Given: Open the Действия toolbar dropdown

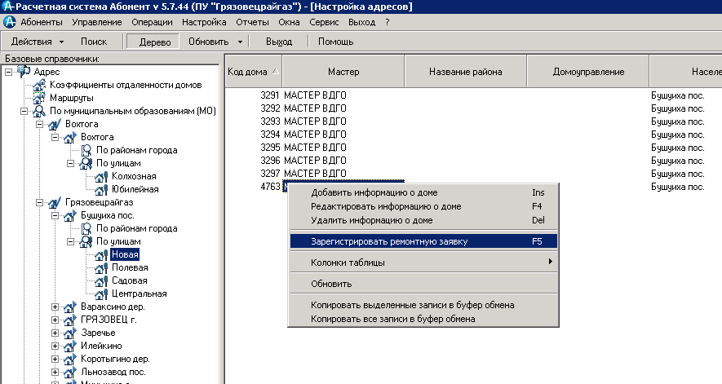Looking at the screenshot, I should pos(38,41).
